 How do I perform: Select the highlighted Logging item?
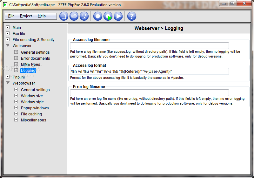click(x=28, y=71)
